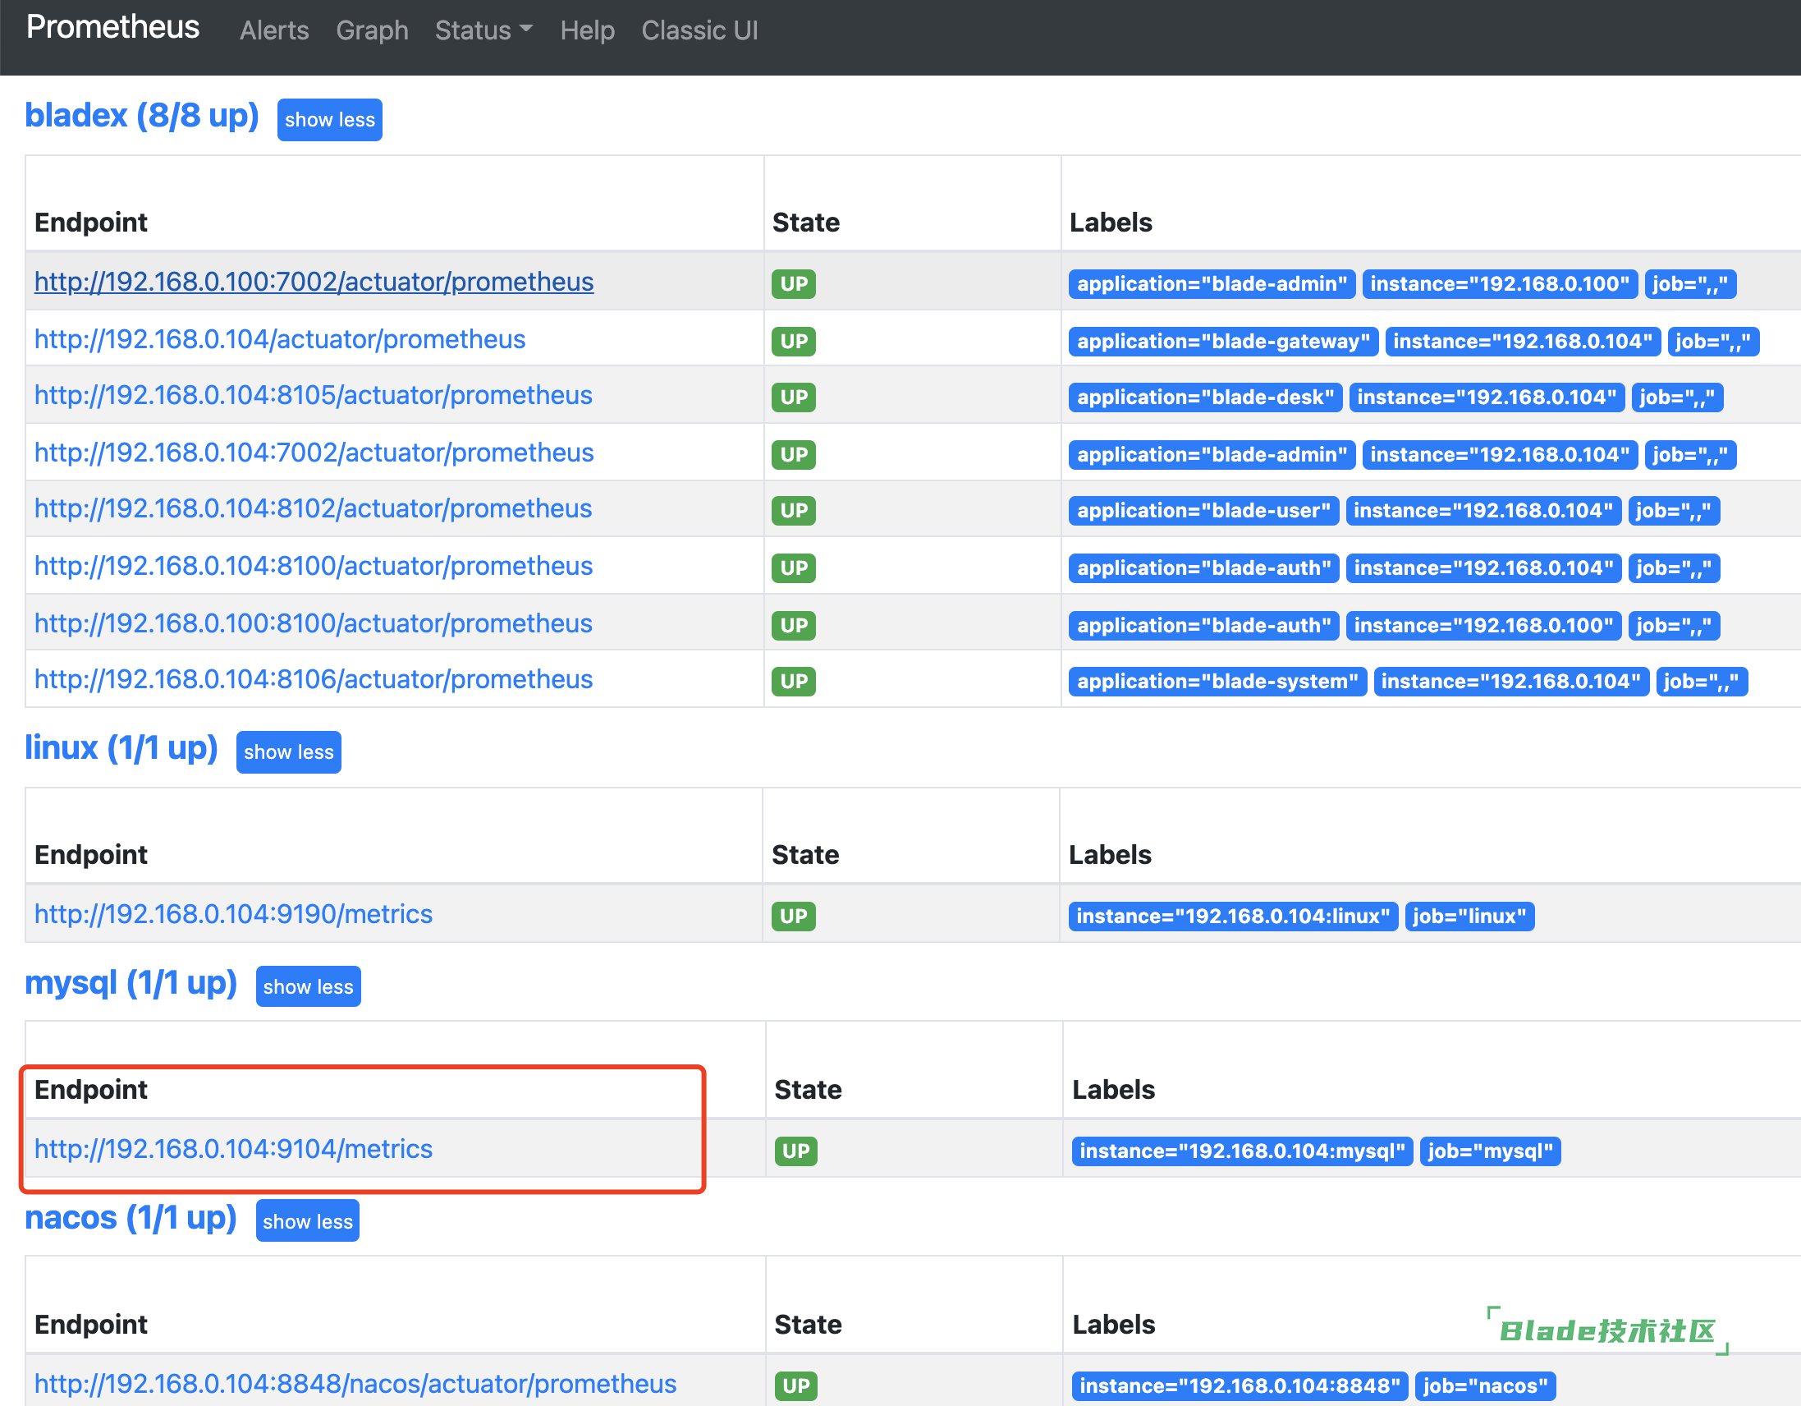Collapse the bladex target group
The height and width of the screenshot is (1406, 1801).
click(x=330, y=120)
